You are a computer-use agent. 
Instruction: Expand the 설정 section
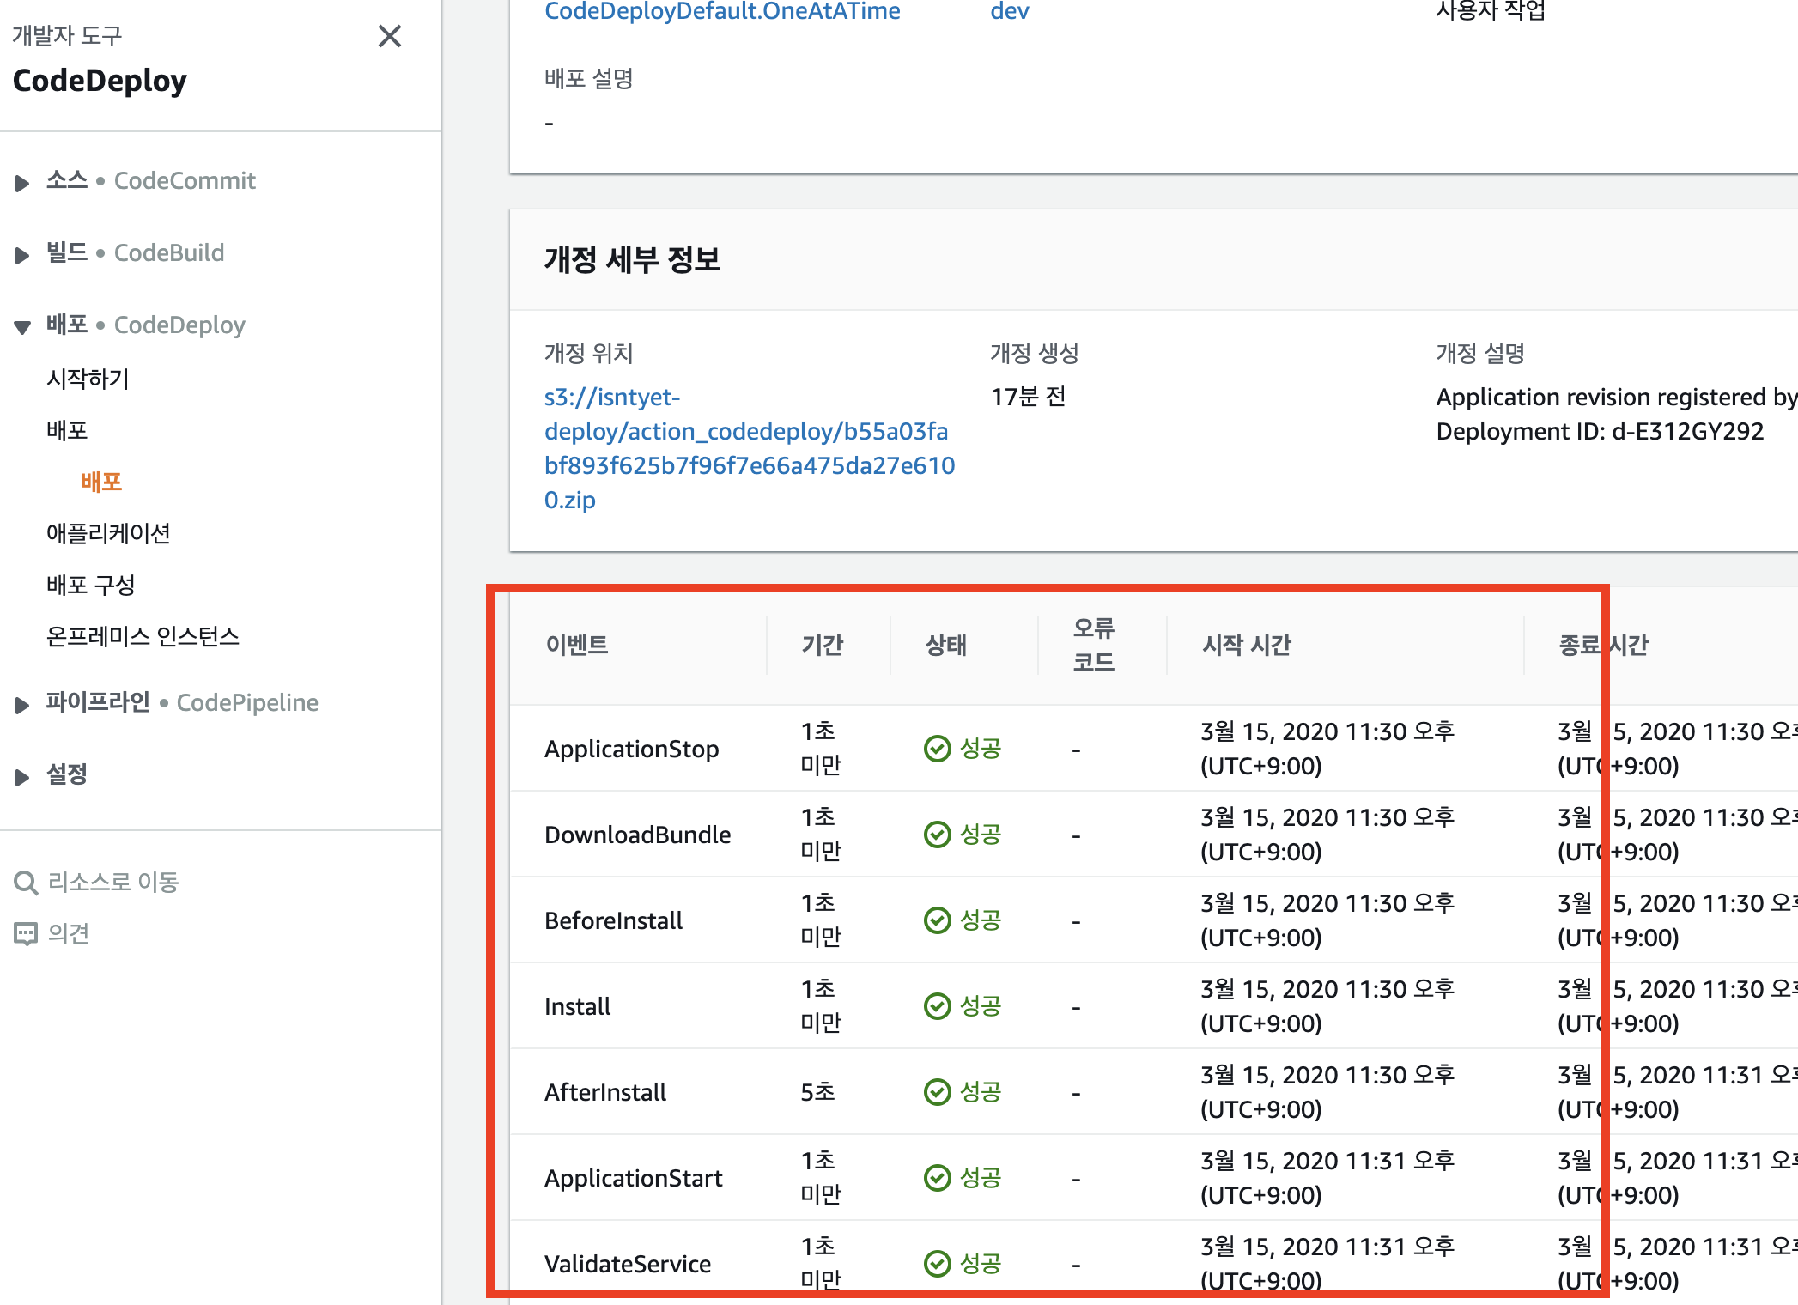tap(23, 776)
